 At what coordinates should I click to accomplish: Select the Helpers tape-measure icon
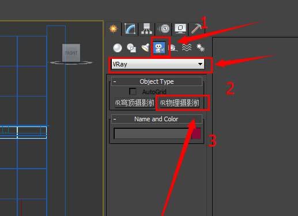click(173, 48)
